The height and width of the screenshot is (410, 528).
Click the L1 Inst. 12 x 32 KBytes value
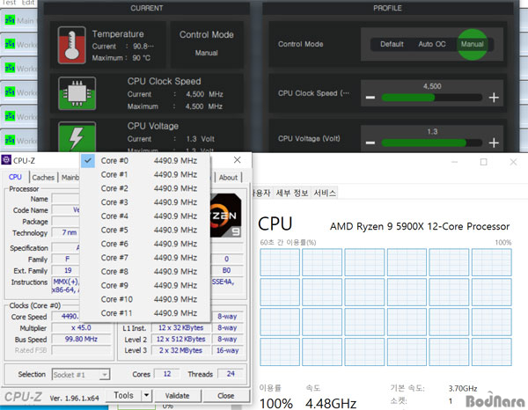pos(180,327)
